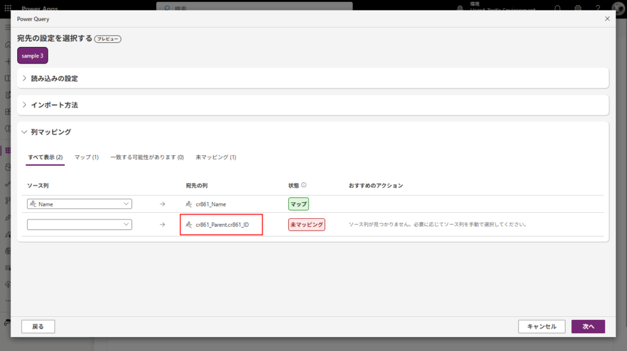Click the info icon next to 状態
627x351 pixels.
(304, 185)
